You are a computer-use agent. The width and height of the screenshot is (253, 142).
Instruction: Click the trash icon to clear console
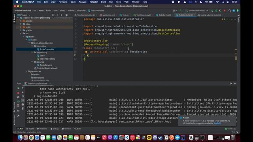tap(23, 108)
